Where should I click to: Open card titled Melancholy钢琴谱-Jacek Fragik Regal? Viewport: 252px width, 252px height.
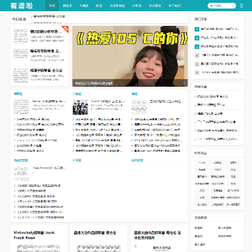click(x=34, y=235)
